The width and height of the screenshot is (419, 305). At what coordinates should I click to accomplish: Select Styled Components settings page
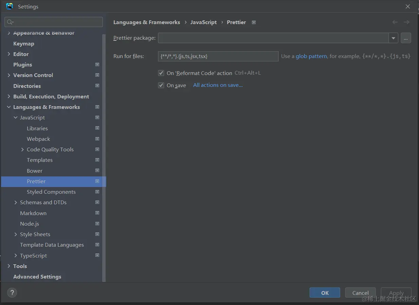51,192
